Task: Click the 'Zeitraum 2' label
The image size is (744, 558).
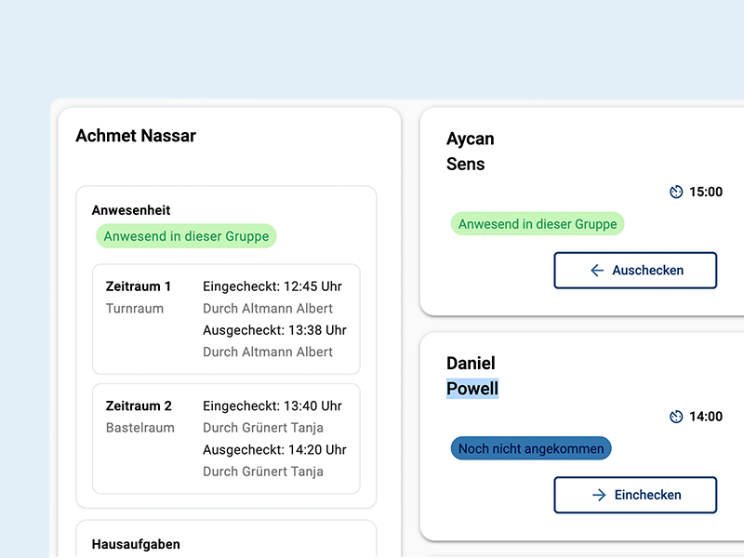Action: [x=139, y=406]
